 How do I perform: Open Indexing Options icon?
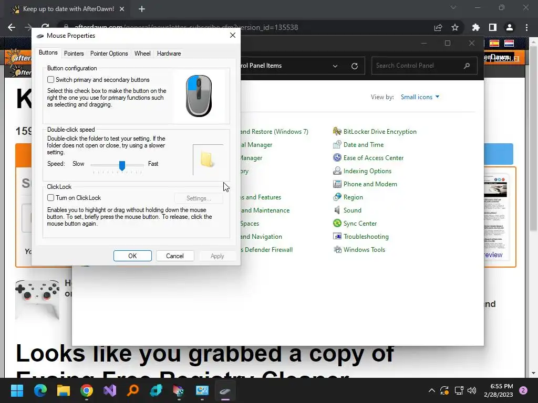337,171
